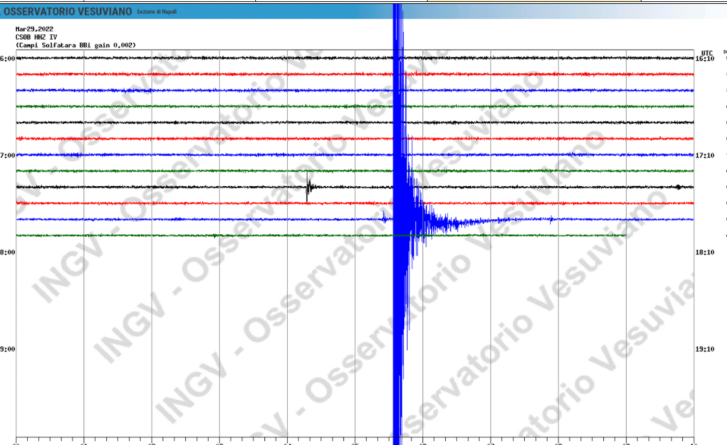This screenshot has height=445, width=727.
Task: Click the '9:00' left-axis time label
Action: point(7,349)
